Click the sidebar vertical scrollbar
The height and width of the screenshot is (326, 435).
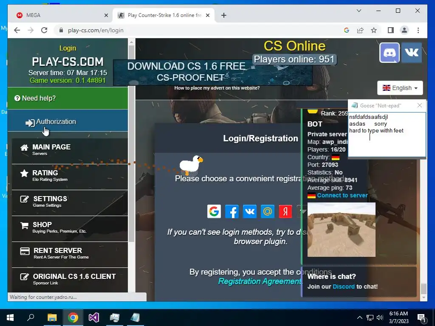131,144
